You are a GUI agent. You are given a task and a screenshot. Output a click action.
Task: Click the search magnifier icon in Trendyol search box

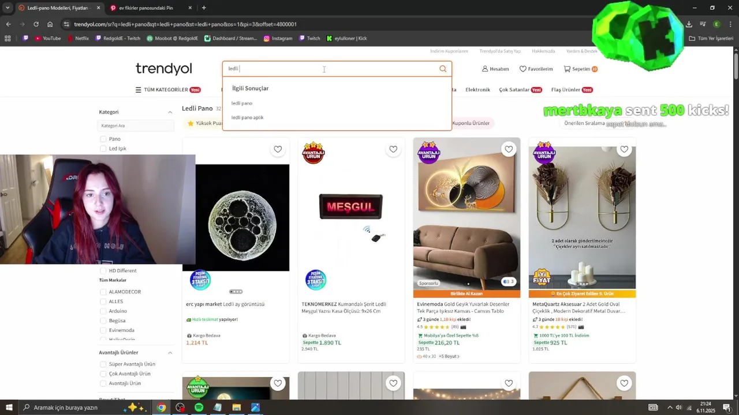443,69
